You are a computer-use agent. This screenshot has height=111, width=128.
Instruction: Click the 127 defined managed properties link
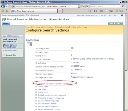76,70
